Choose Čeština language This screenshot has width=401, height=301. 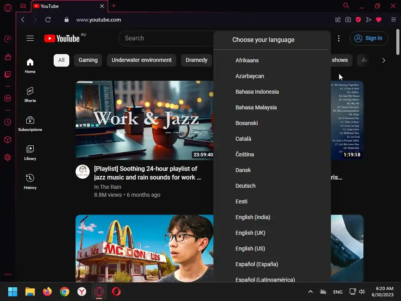click(x=272, y=154)
